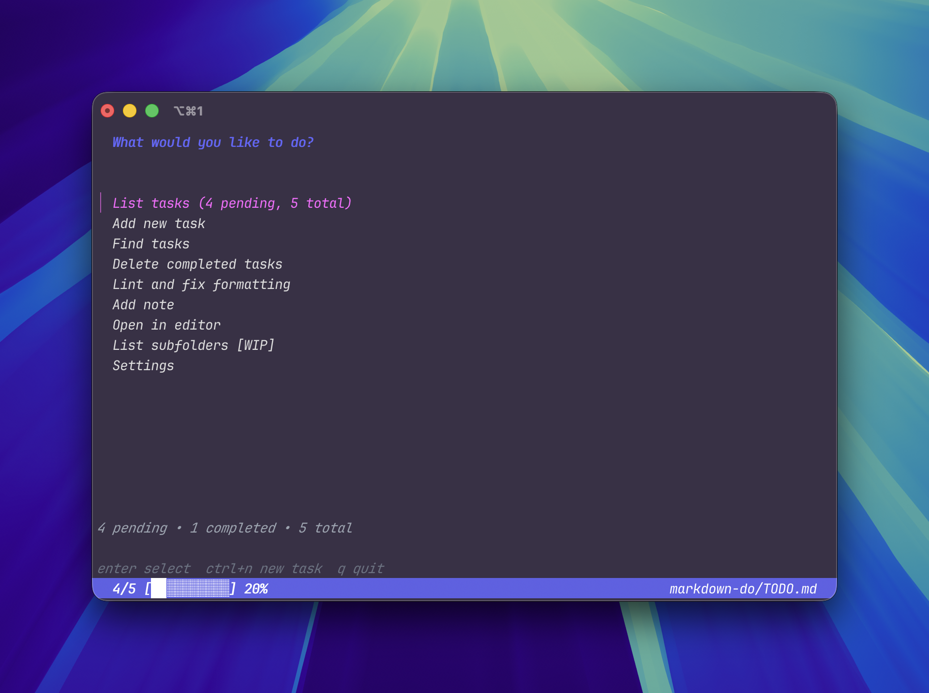
Task: Select "Delete completed tasks"
Action: [x=197, y=264]
